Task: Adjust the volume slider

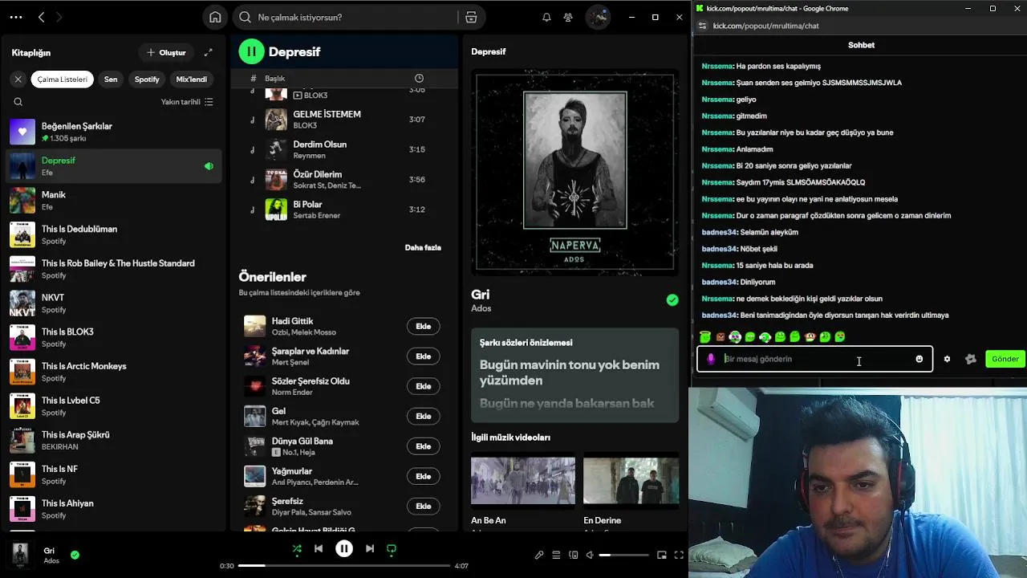Action: pos(624,555)
